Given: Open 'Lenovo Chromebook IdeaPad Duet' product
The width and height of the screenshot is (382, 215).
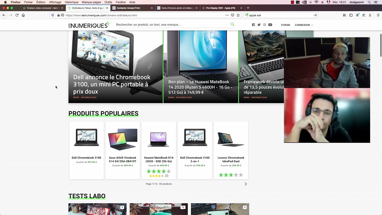Looking at the screenshot, I should click(231, 150).
